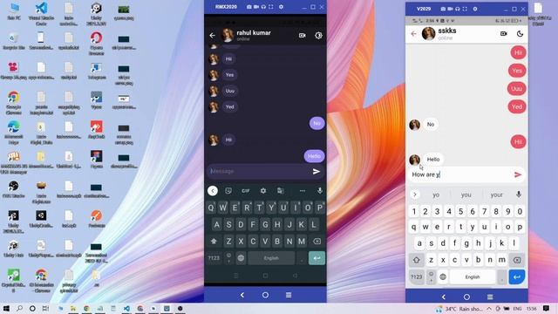Click settings gear in RMX2020 title bar

tap(281, 7)
